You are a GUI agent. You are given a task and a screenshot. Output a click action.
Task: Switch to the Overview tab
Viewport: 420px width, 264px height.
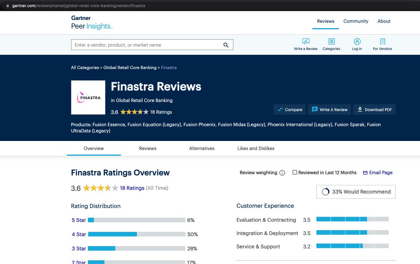94,148
